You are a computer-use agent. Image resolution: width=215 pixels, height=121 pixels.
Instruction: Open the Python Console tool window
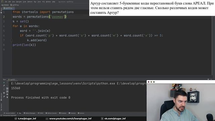(x=51, y=113)
